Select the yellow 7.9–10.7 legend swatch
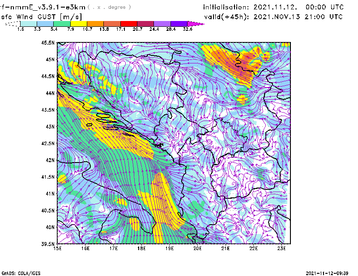358x276 pixels. (x=79, y=24)
